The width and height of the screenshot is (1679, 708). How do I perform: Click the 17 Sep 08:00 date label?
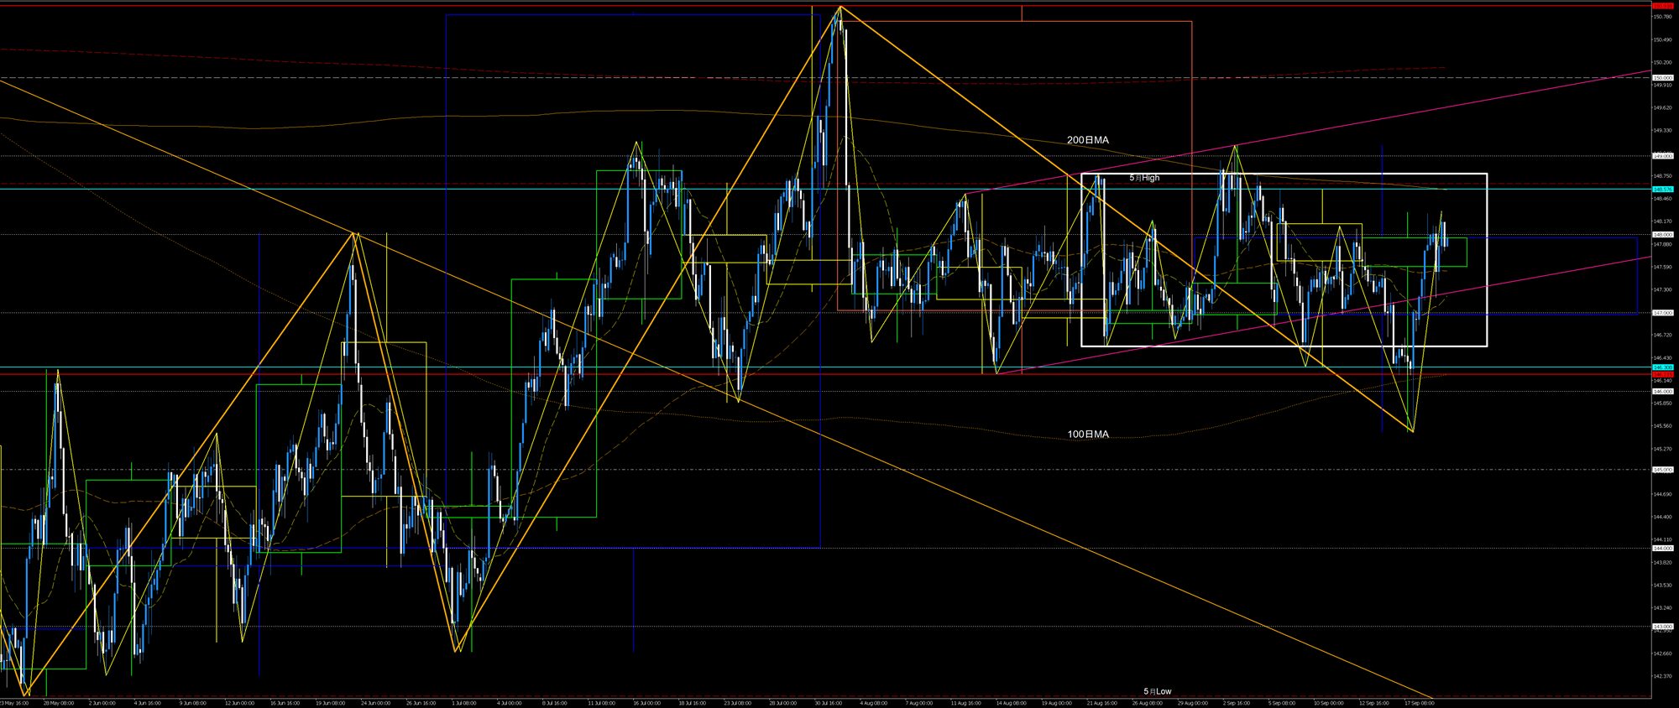click(x=1419, y=703)
